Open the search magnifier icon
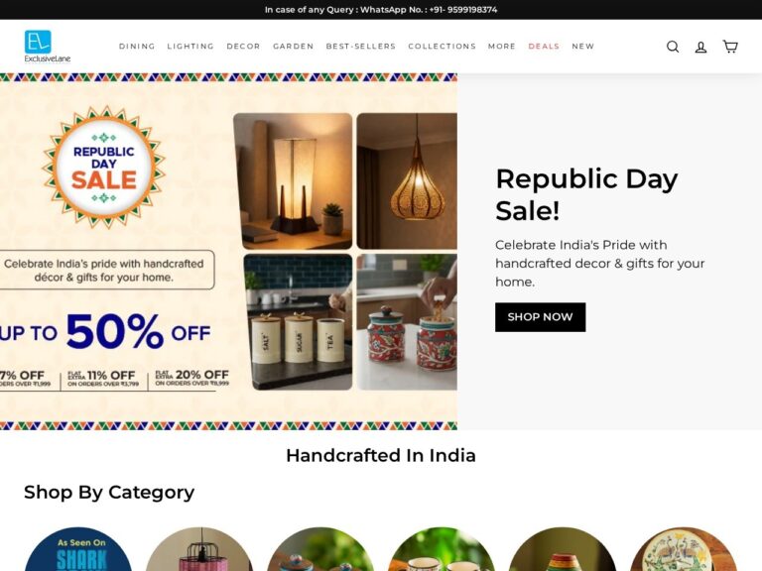Viewport: 762px width, 571px height. [x=673, y=47]
